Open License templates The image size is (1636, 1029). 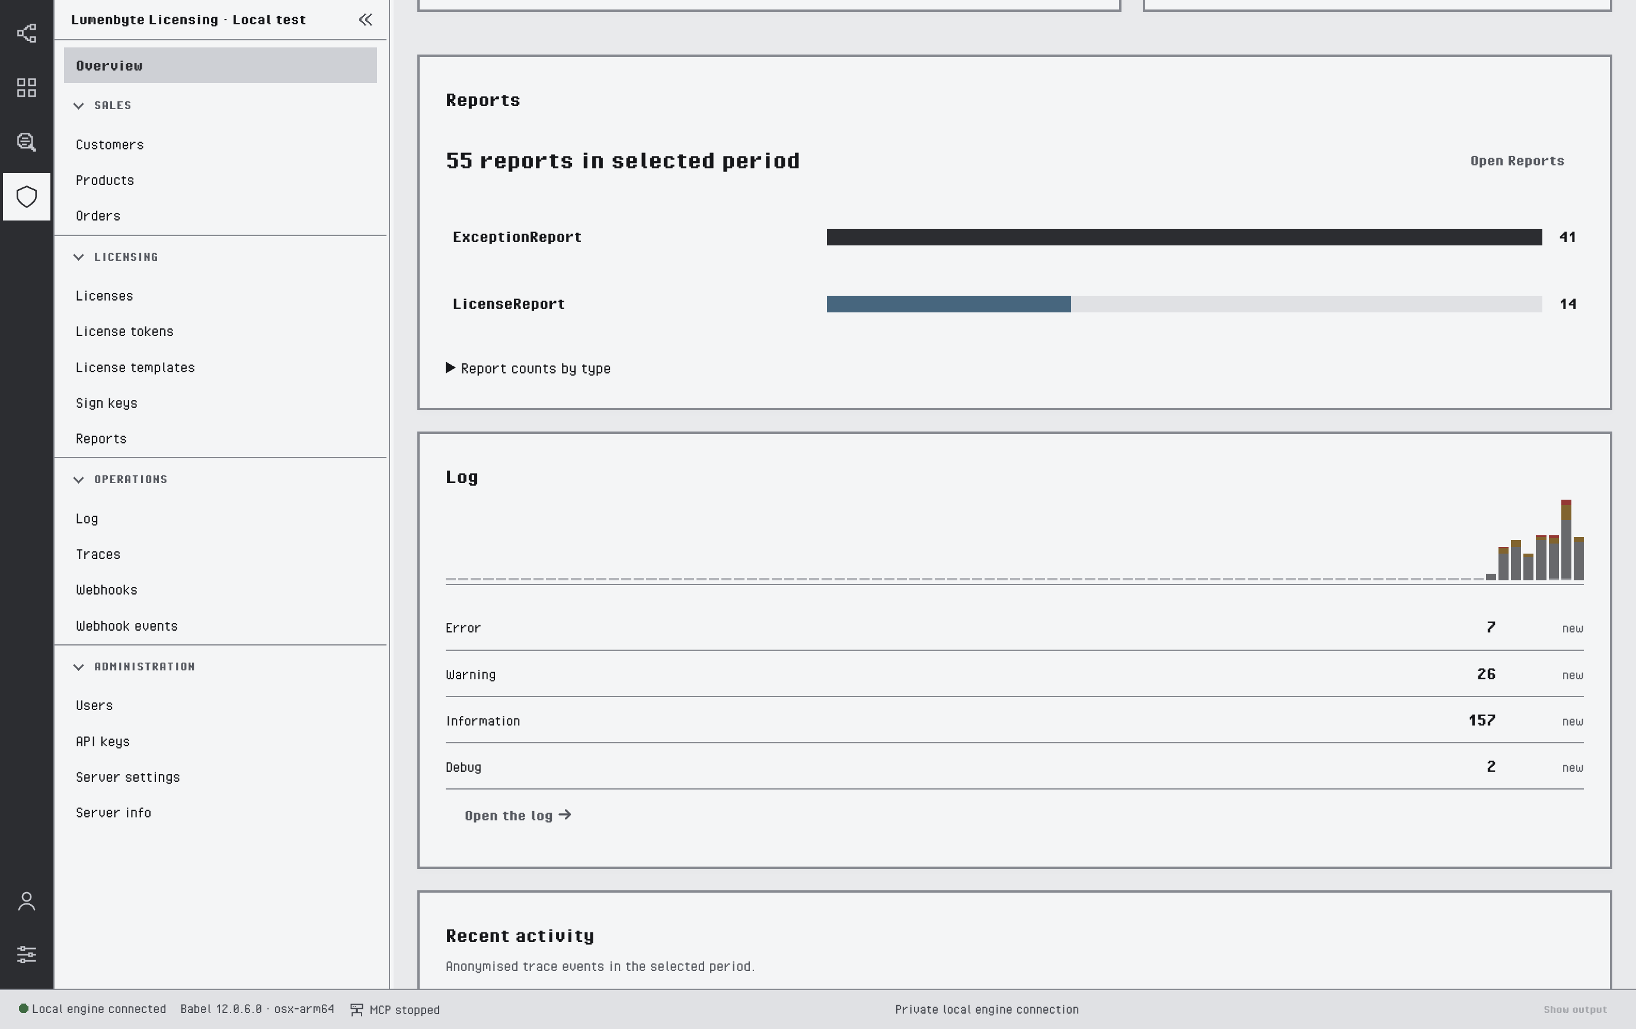[135, 367]
